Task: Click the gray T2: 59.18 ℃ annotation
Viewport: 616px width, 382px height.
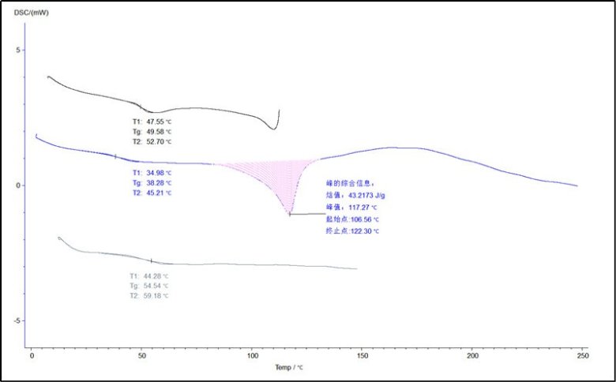Action: pyautogui.click(x=149, y=296)
